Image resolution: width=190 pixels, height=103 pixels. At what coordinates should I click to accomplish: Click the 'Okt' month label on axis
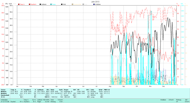coord(137,87)
